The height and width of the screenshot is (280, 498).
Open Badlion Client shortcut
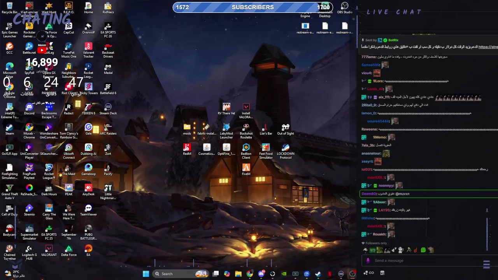click(246, 151)
